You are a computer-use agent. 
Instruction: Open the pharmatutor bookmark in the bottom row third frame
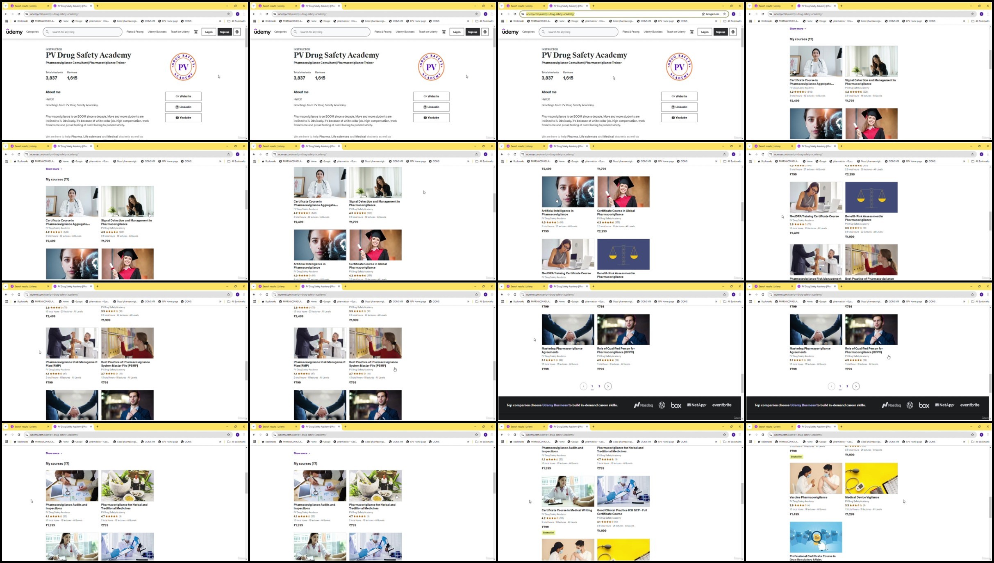(x=593, y=442)
